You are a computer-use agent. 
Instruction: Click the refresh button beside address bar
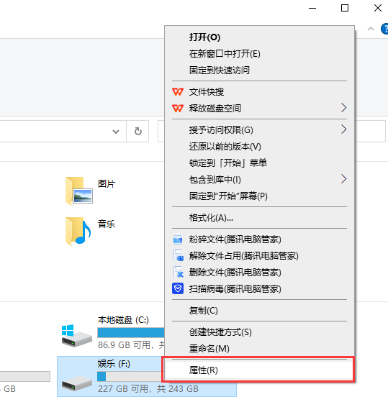[x=137, y=131]
